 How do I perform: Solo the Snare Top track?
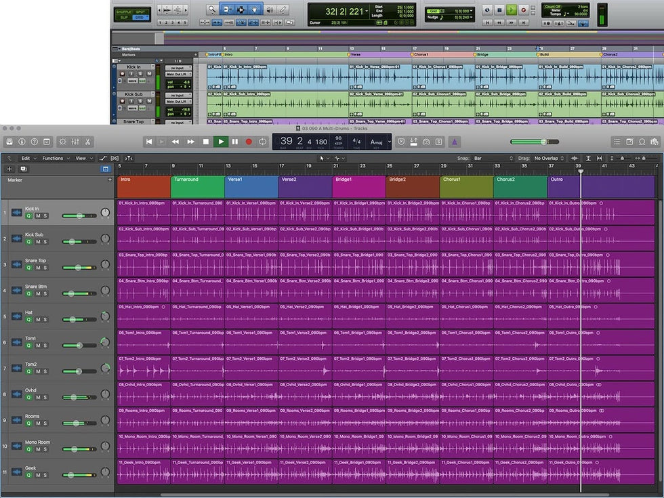[45, 268]
